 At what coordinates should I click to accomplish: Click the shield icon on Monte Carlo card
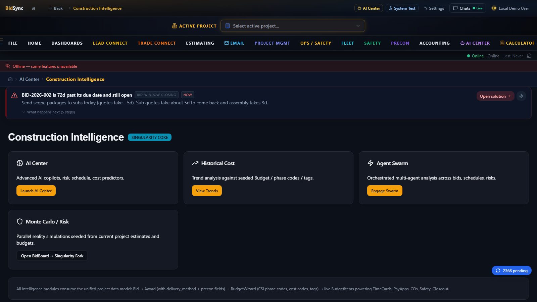click(20, 221)
